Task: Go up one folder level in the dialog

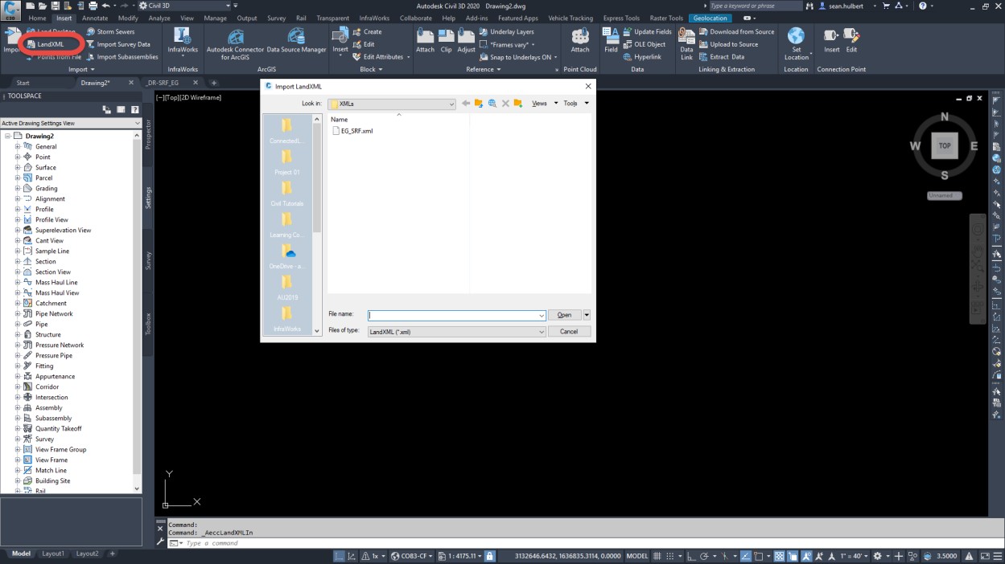Action: coord(479,104)
